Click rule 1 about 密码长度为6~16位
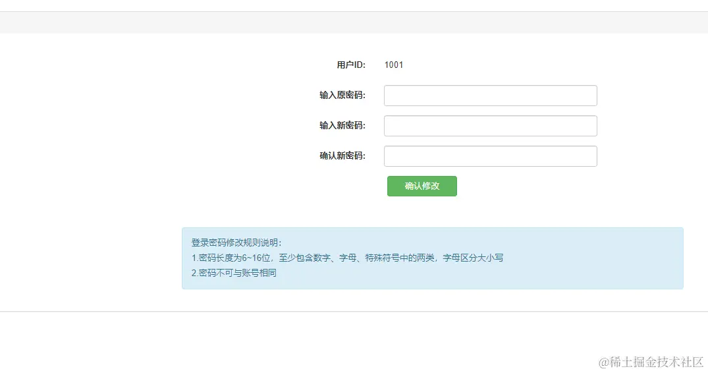Viewport: 708px width, 373px height. coord(347,258)
